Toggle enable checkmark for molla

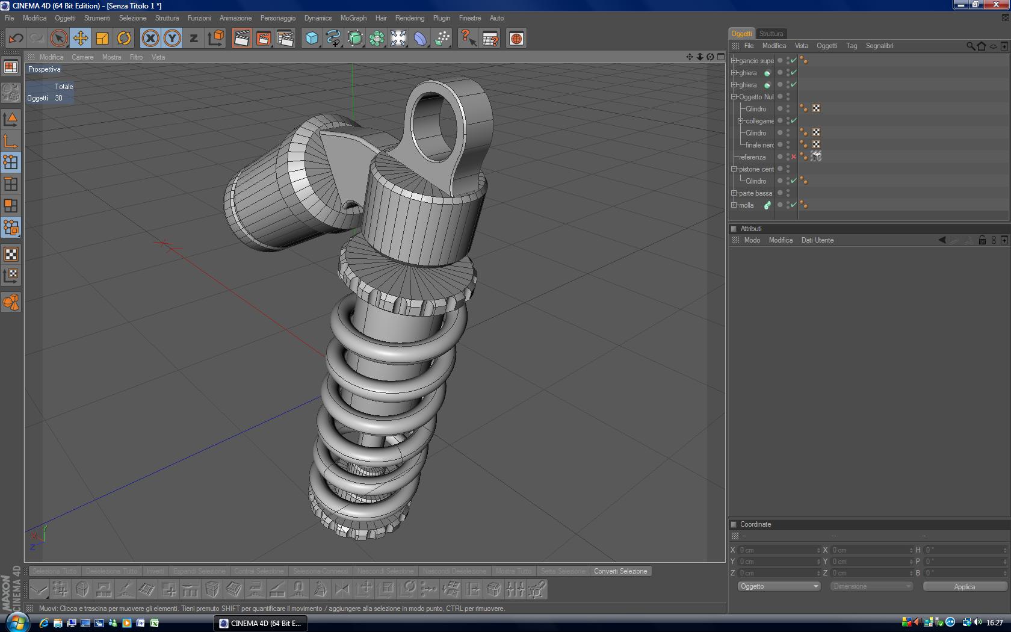794,205
